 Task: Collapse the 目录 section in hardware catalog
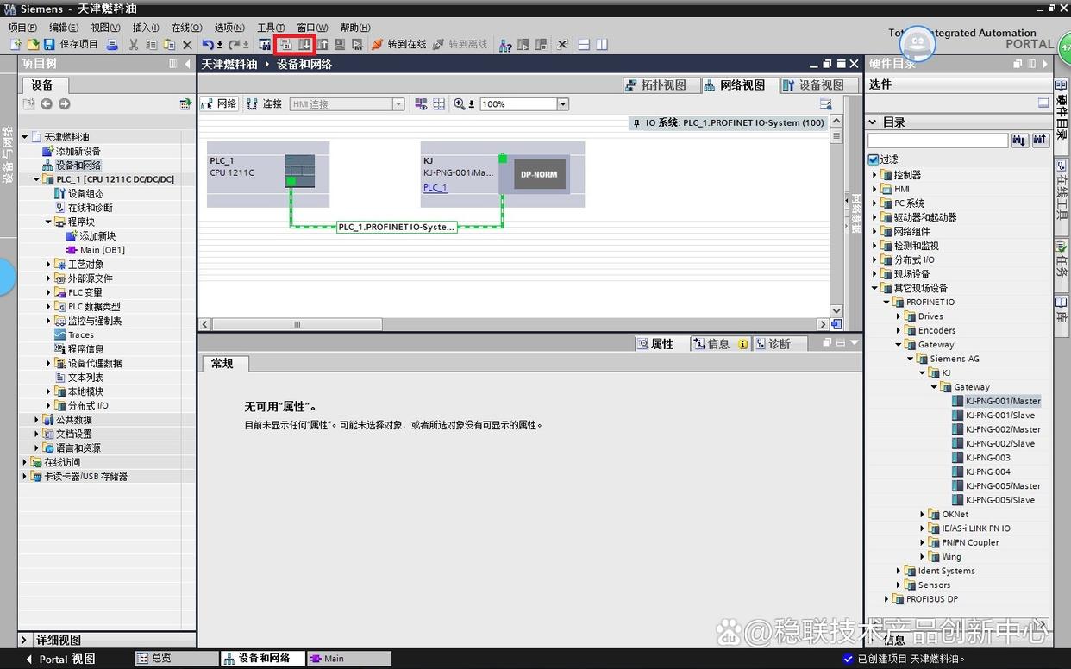point(873,122)
